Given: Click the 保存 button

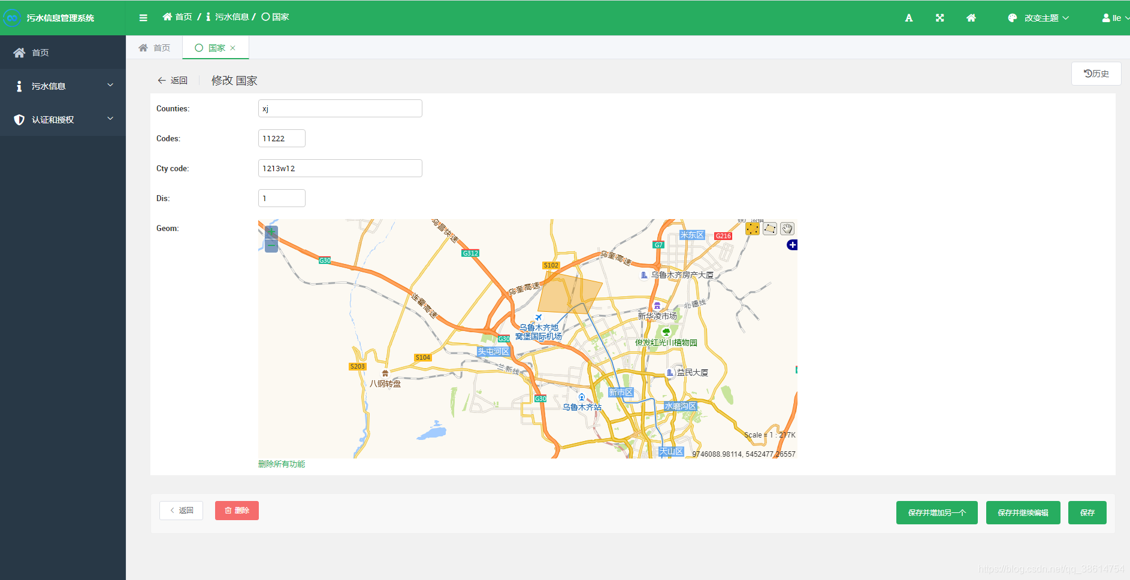Looking at the screenshot, I should pos(1087,512).
